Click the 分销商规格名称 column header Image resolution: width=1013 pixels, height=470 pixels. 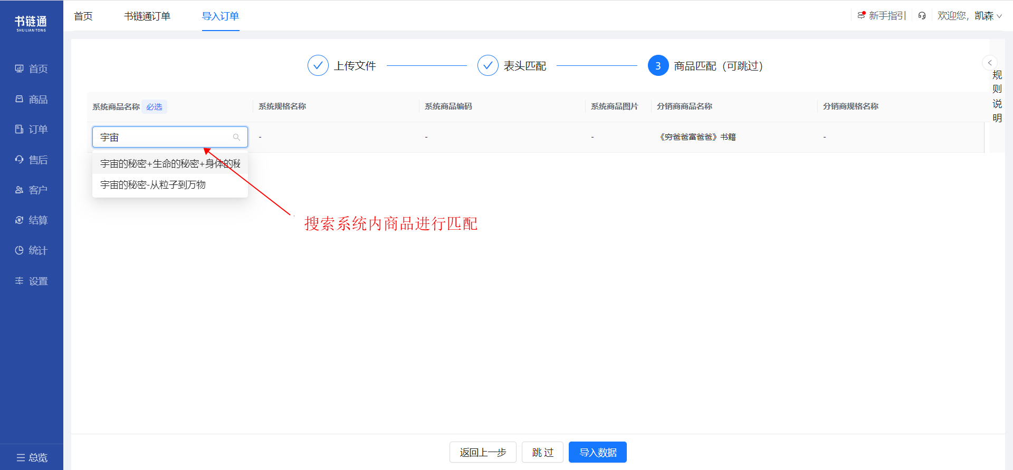coord(851,106)
